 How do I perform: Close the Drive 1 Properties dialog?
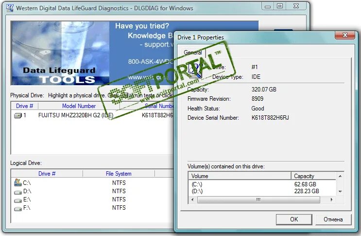click(345, 35)
